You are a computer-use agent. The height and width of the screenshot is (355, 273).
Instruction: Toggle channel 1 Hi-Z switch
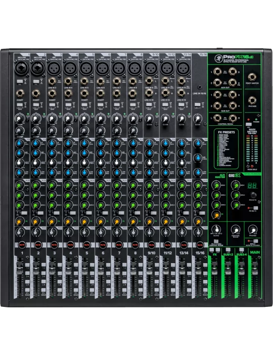pos(20,81)
